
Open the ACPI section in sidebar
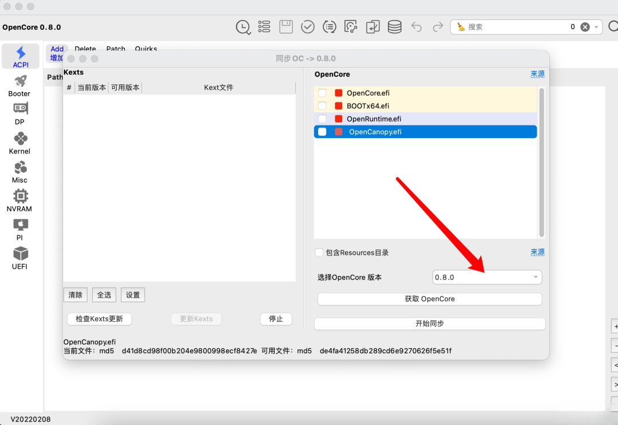pos(21,57)
